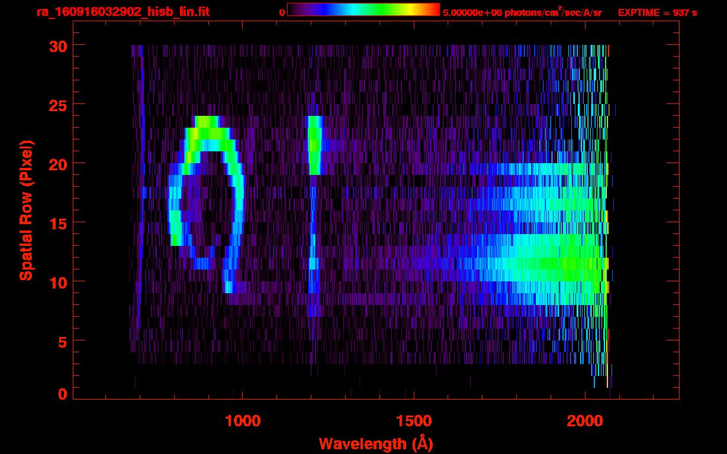
Task: Click the y-axis tick label 10
Action: (x=57, y=282)
